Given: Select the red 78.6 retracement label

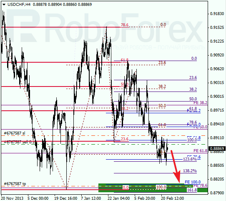Looking at the screenshot, I should tap(125, 25).
